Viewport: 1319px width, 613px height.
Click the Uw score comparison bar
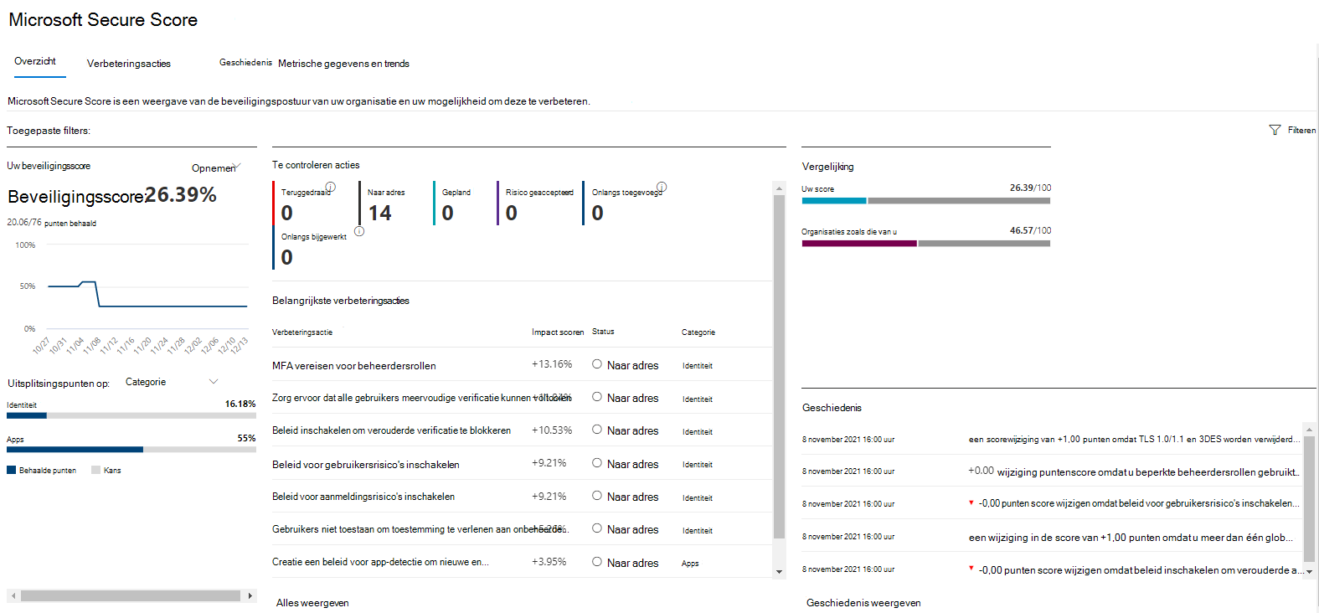tap(926, 201)
